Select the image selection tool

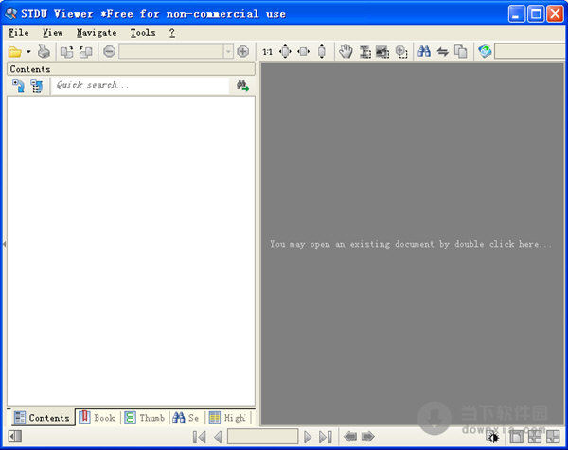pyautogui.click(x=382, y=52)
